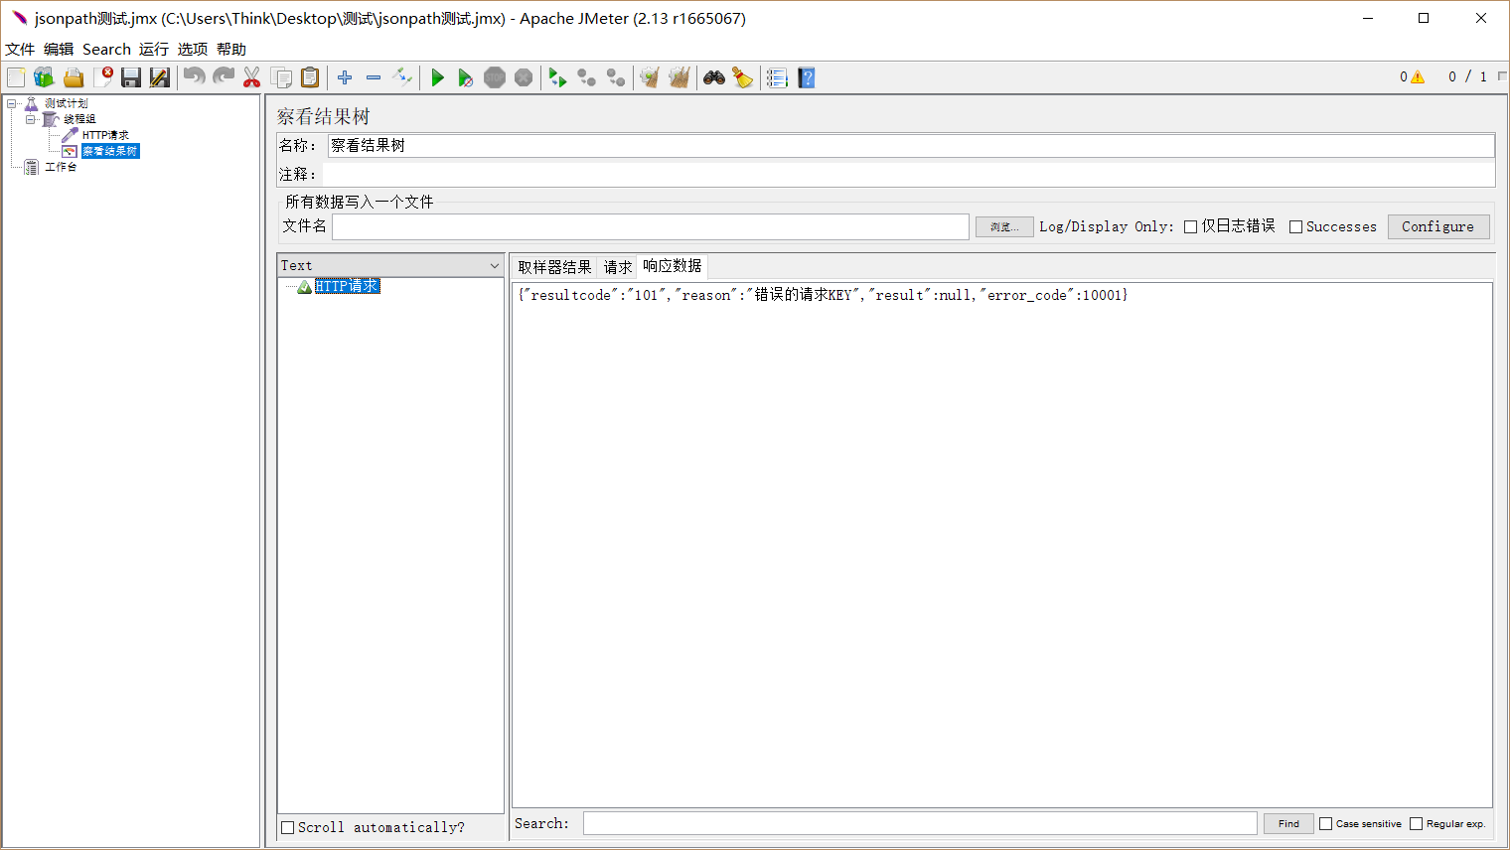Open the 选项 menu
Image resolution: width=1510 pixels, height=850 pixels.
[193, 49]
